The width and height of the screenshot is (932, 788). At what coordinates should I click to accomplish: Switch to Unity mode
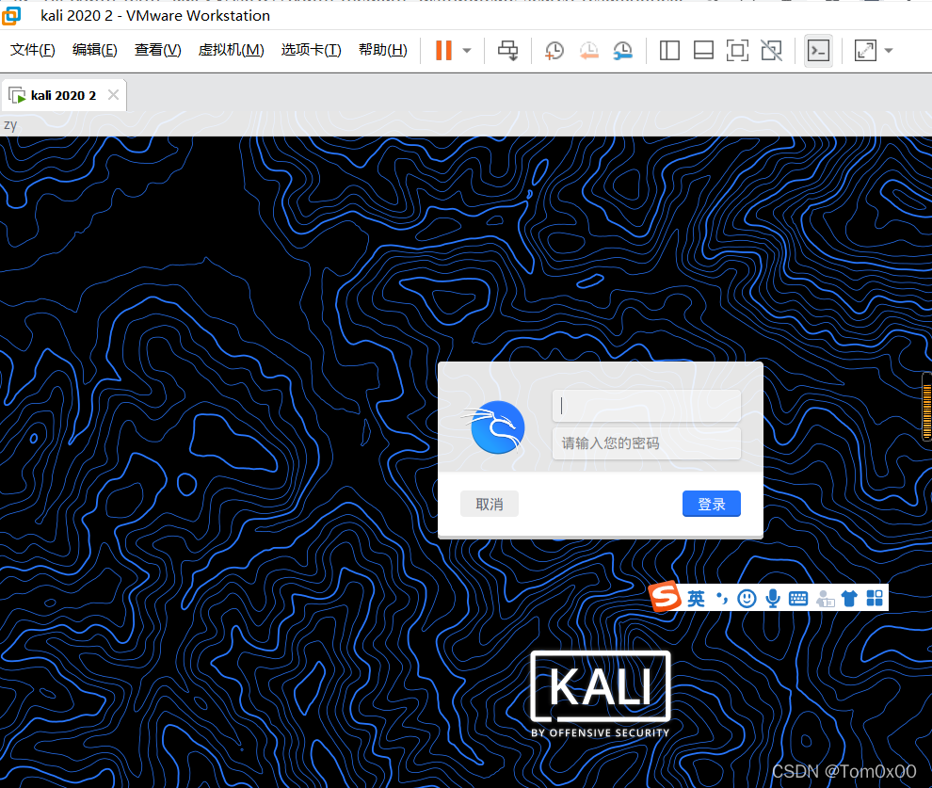772,51
